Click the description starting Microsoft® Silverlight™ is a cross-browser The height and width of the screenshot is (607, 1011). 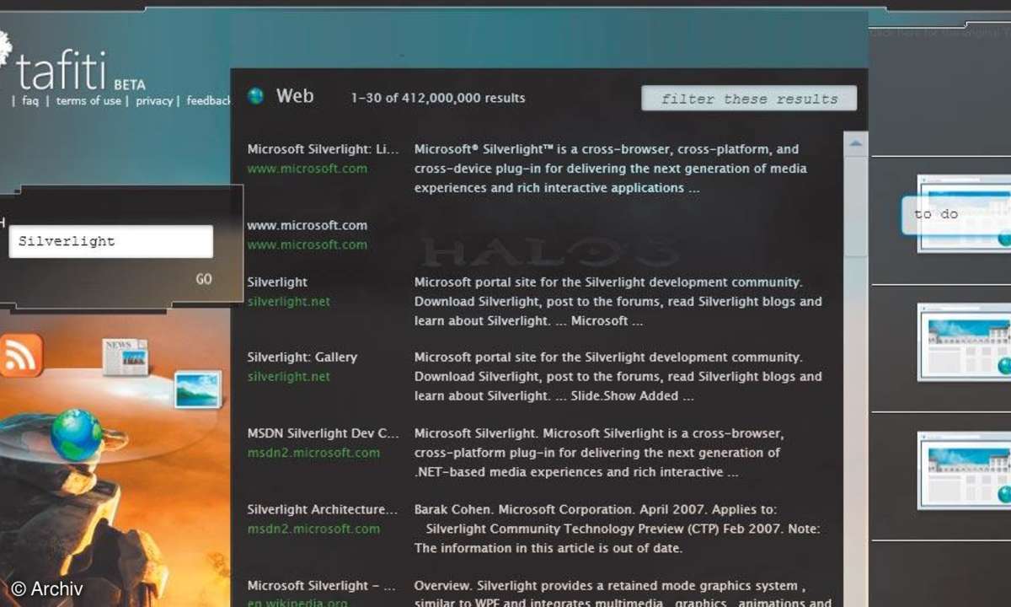click(611, 169)
